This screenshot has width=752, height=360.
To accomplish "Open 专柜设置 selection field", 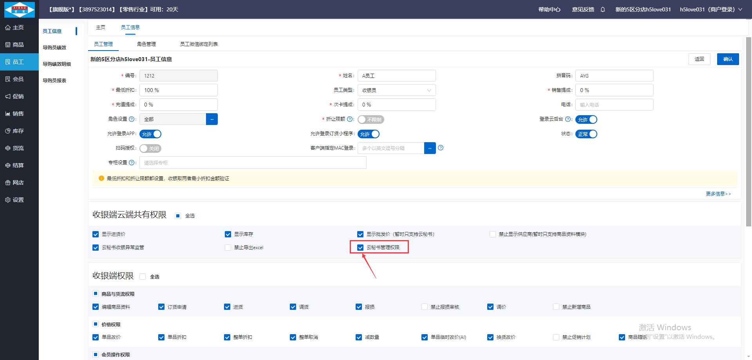I will coord(253,163).
